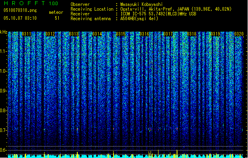Click the receiver ICOM IC-575 text
The height and width of the screenshot is (158, 248).
tap(158, 14)
